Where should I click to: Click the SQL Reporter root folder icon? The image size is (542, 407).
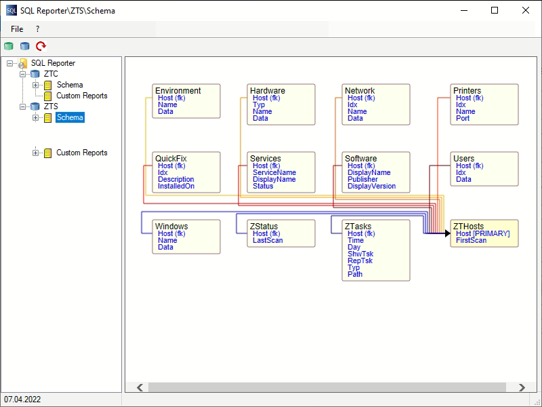coord(23,63)
